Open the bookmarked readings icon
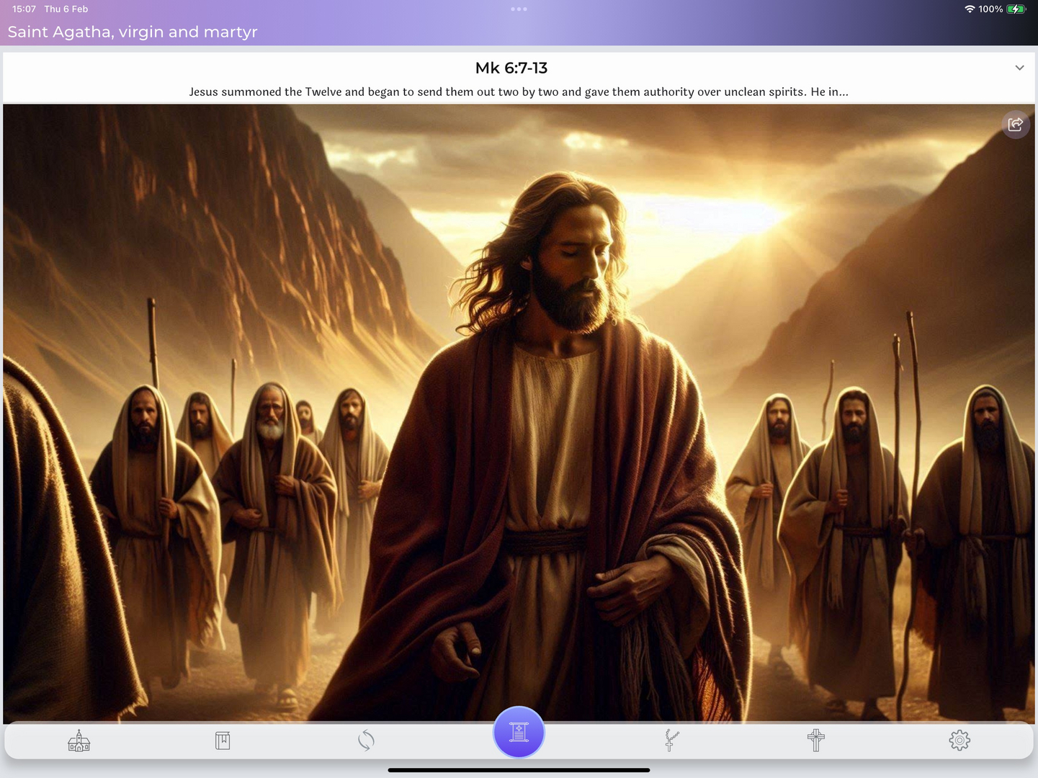Screen dimensions: 1038x778 222,740
